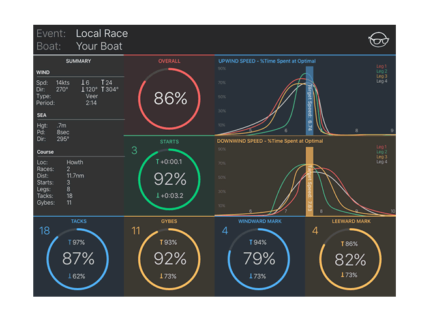The width and height of the screenshot is (435, 326).
Task: Click the upwind Target Speed 6.74 bar
Action: pos(309,98)
